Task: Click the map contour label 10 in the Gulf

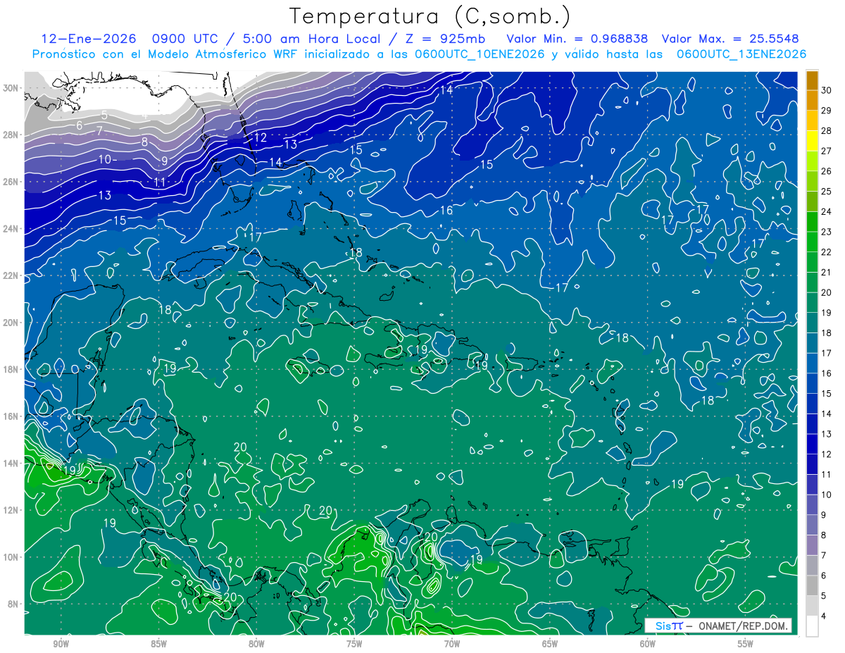Action: 104,159
